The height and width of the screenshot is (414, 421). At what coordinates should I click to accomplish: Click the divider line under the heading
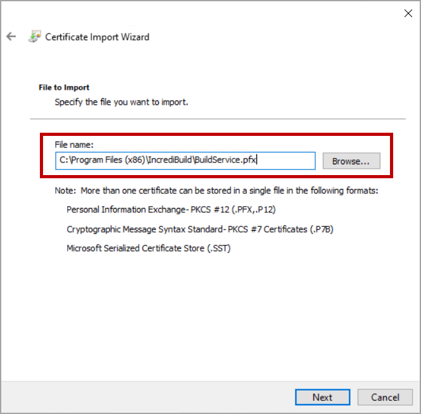(x=218, y=119)
